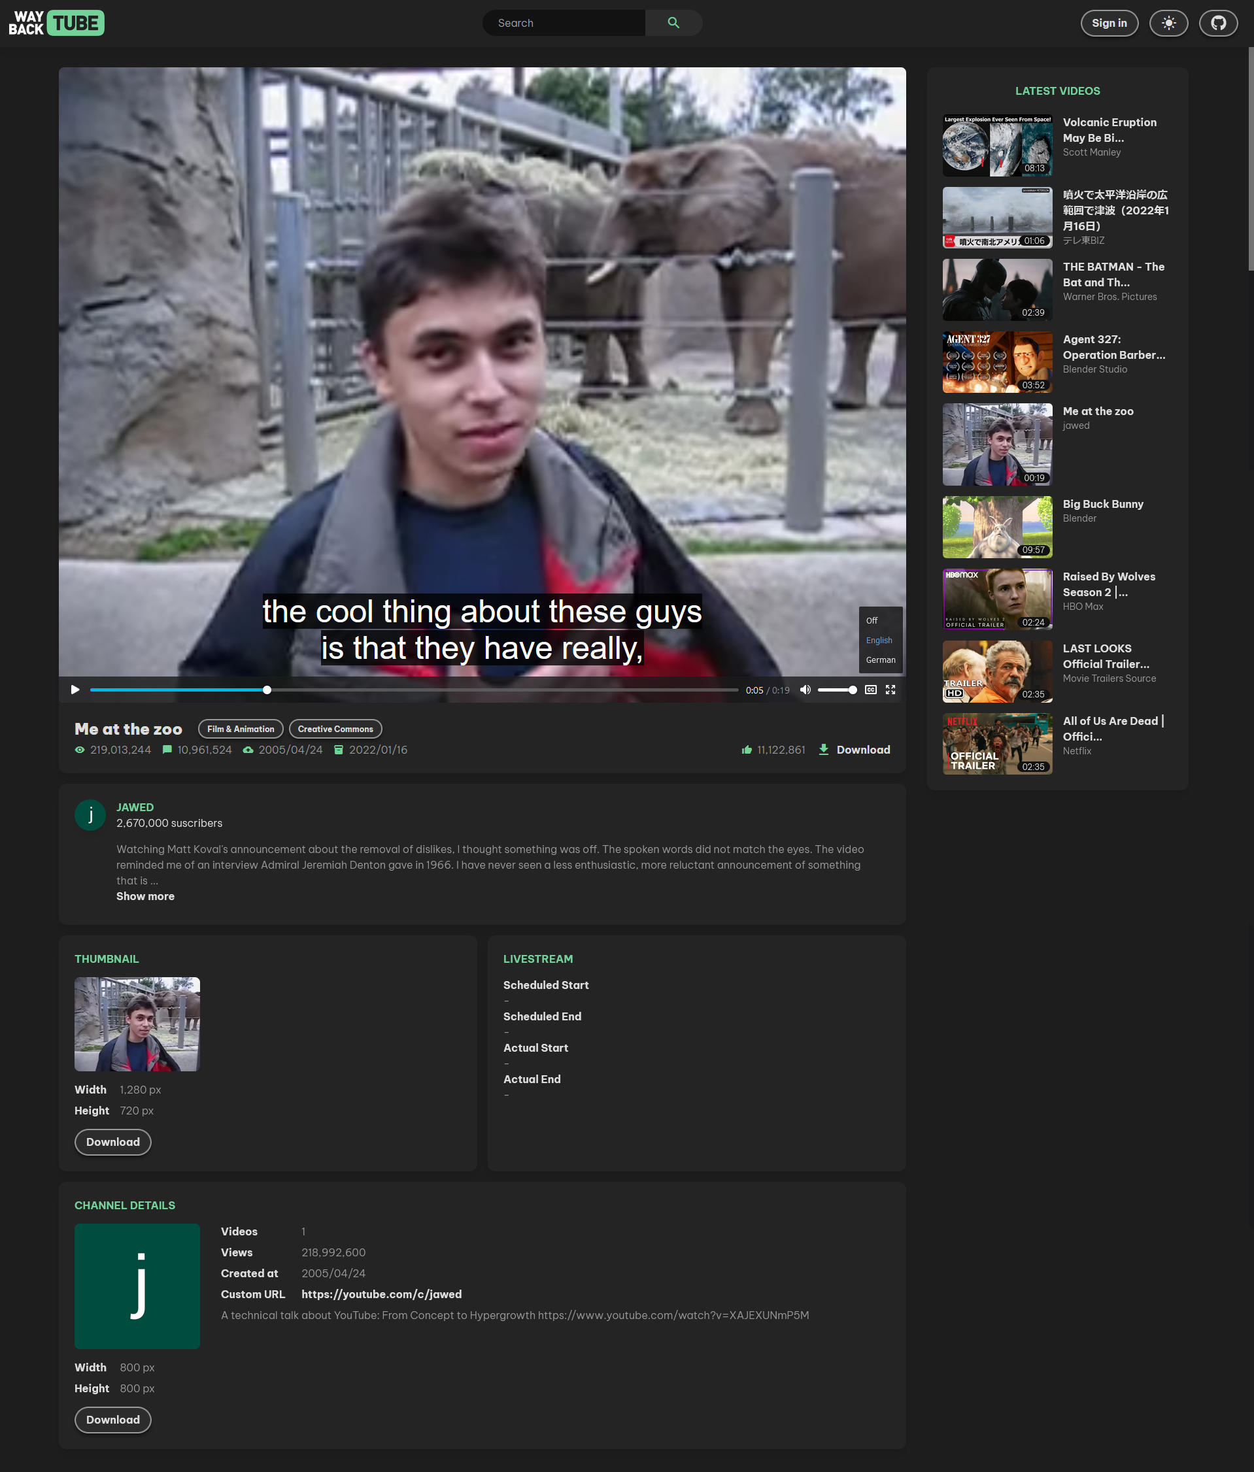Open the GitHub repository icon
The image size is (1254, 1472).
click(1218, 23)
